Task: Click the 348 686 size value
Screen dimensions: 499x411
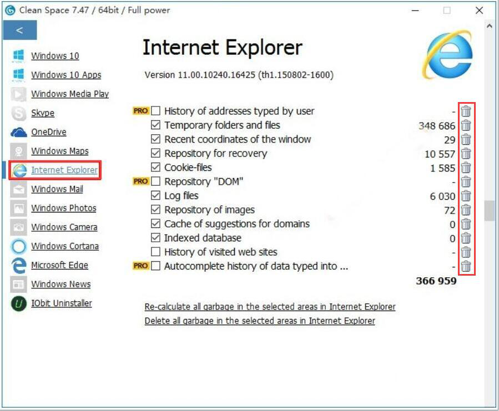Action: click(x=437, y=126)
